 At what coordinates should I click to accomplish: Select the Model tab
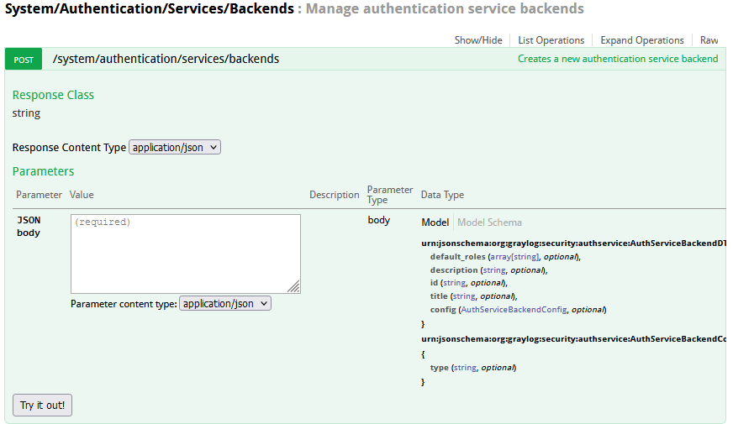pyautogui.click(x=435, y=222)
